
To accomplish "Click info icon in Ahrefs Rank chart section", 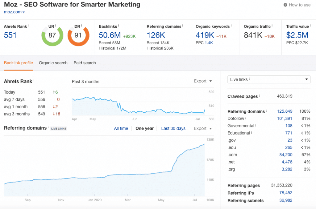I will pos(34,80).
